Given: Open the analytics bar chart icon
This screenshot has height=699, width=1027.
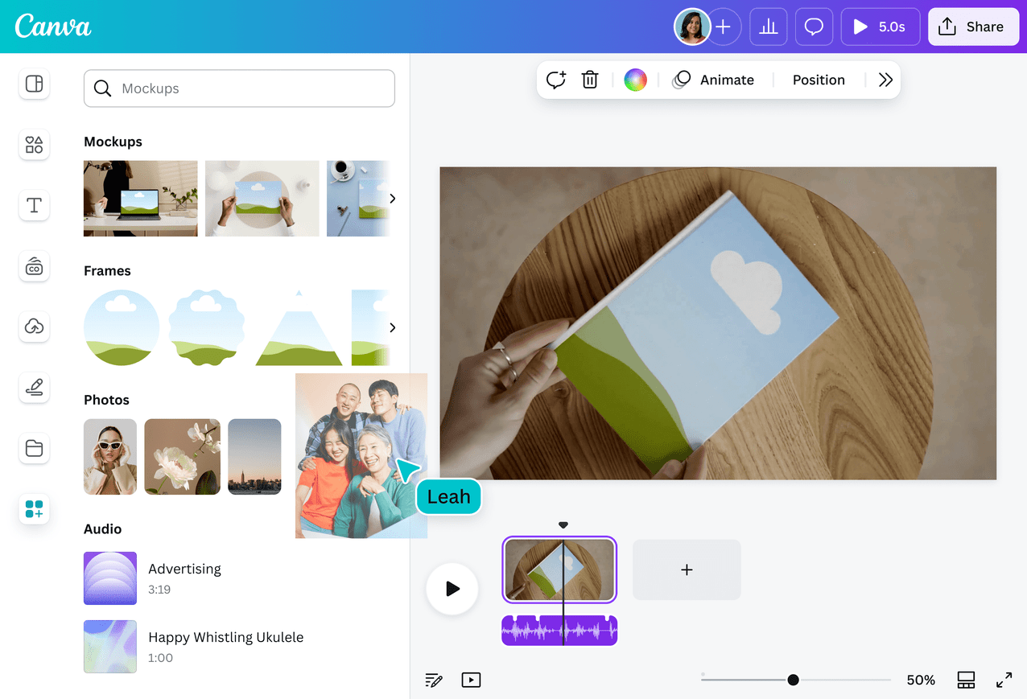Looking at the screenshot, I should pos(769,27).
